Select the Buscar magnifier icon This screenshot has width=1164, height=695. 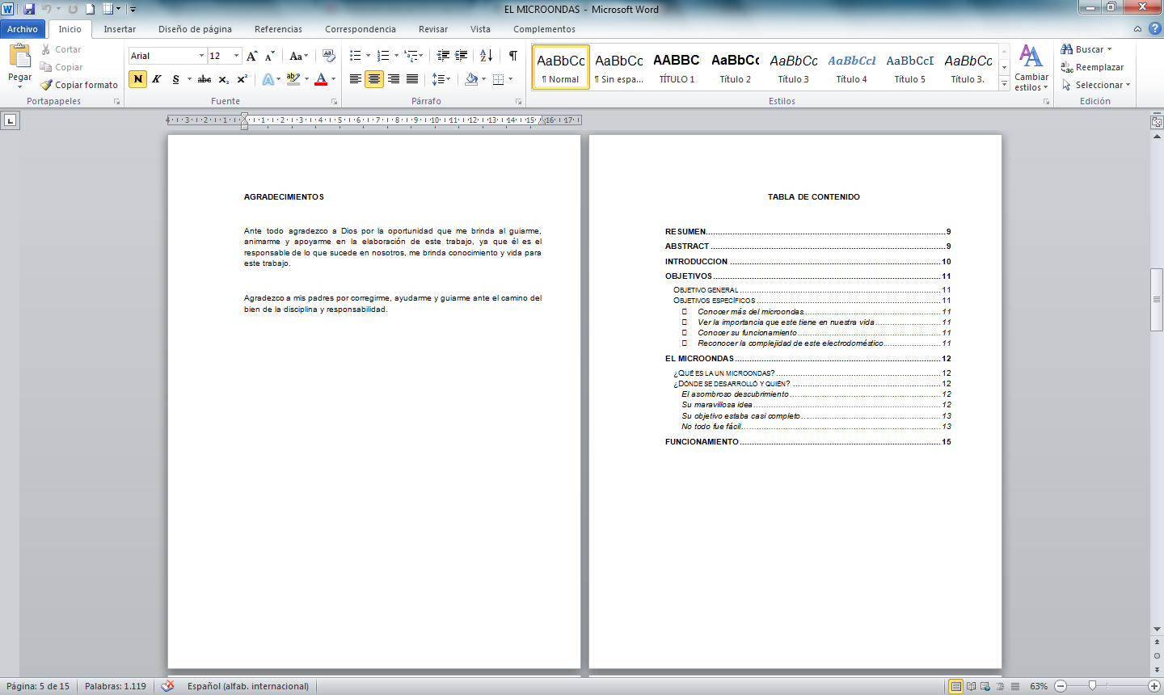[1068, 49]
